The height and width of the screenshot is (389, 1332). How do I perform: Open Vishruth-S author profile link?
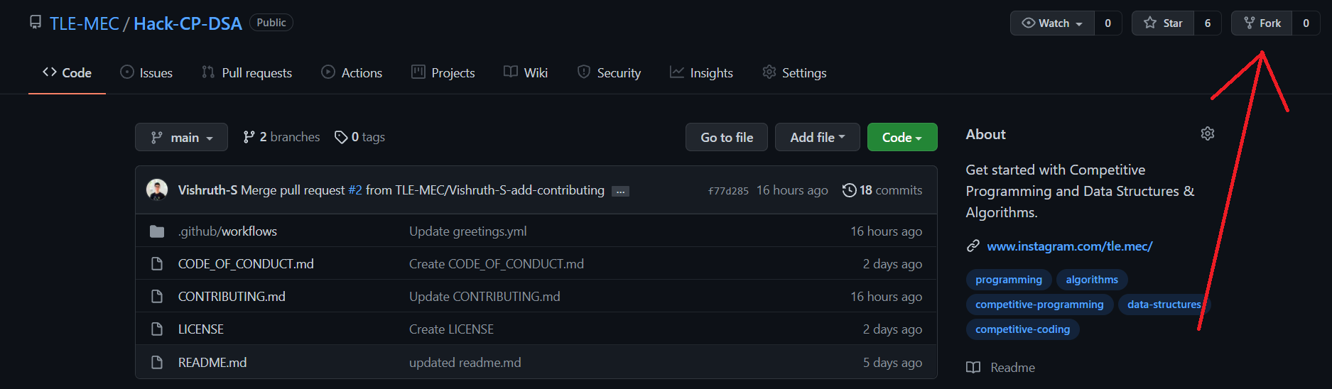[207, 190]
